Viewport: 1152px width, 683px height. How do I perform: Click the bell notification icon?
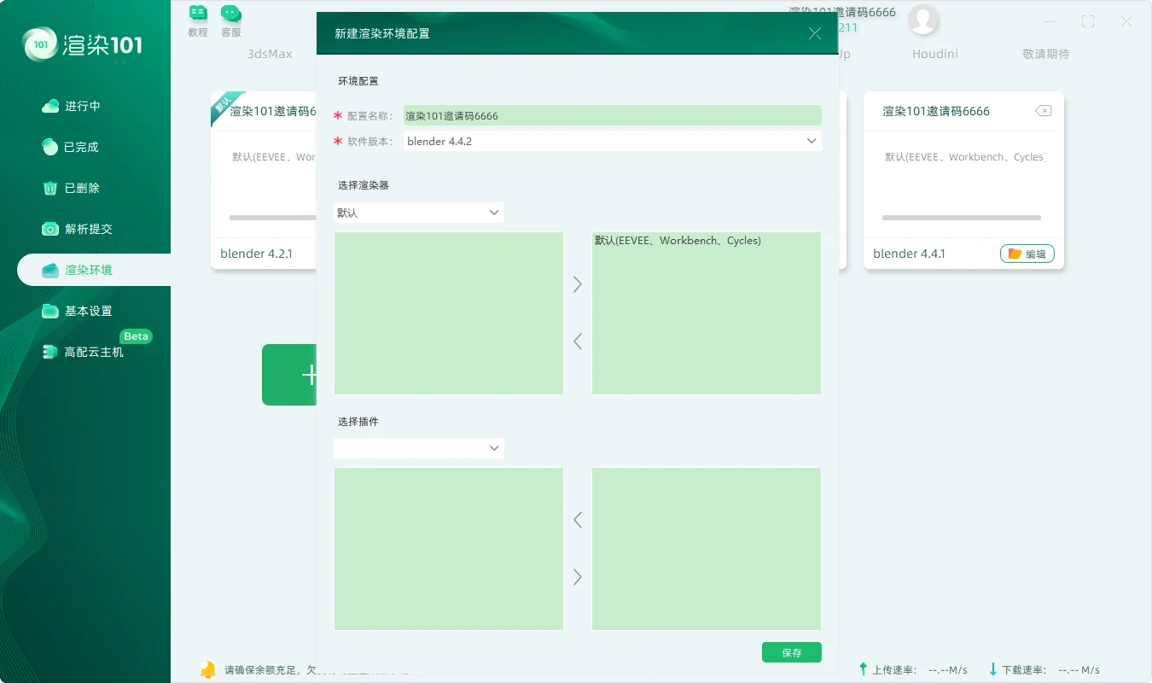[x=207, y=669]
